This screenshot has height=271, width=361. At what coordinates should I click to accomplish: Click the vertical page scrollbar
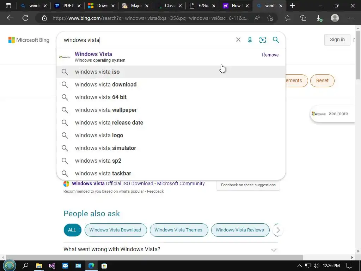[358, 56]
